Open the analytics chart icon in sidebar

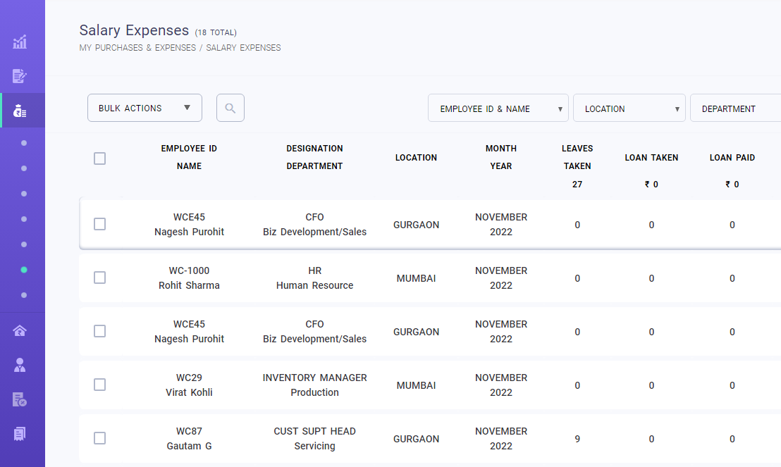(20, 42)
